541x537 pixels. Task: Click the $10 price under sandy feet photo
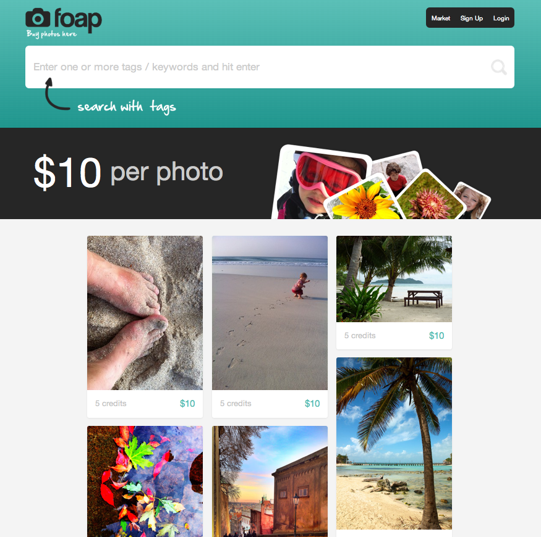click(x=187, y=403)
